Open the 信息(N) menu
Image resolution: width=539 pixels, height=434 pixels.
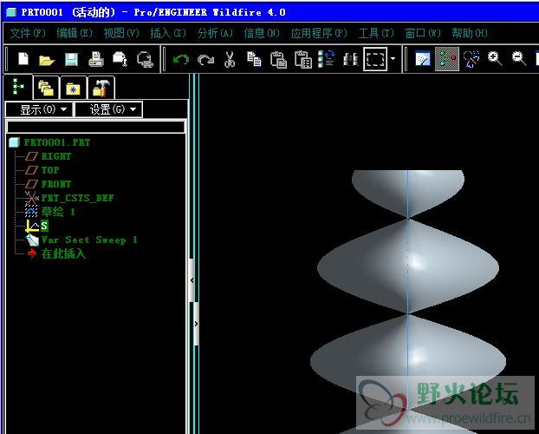[262, 33]
